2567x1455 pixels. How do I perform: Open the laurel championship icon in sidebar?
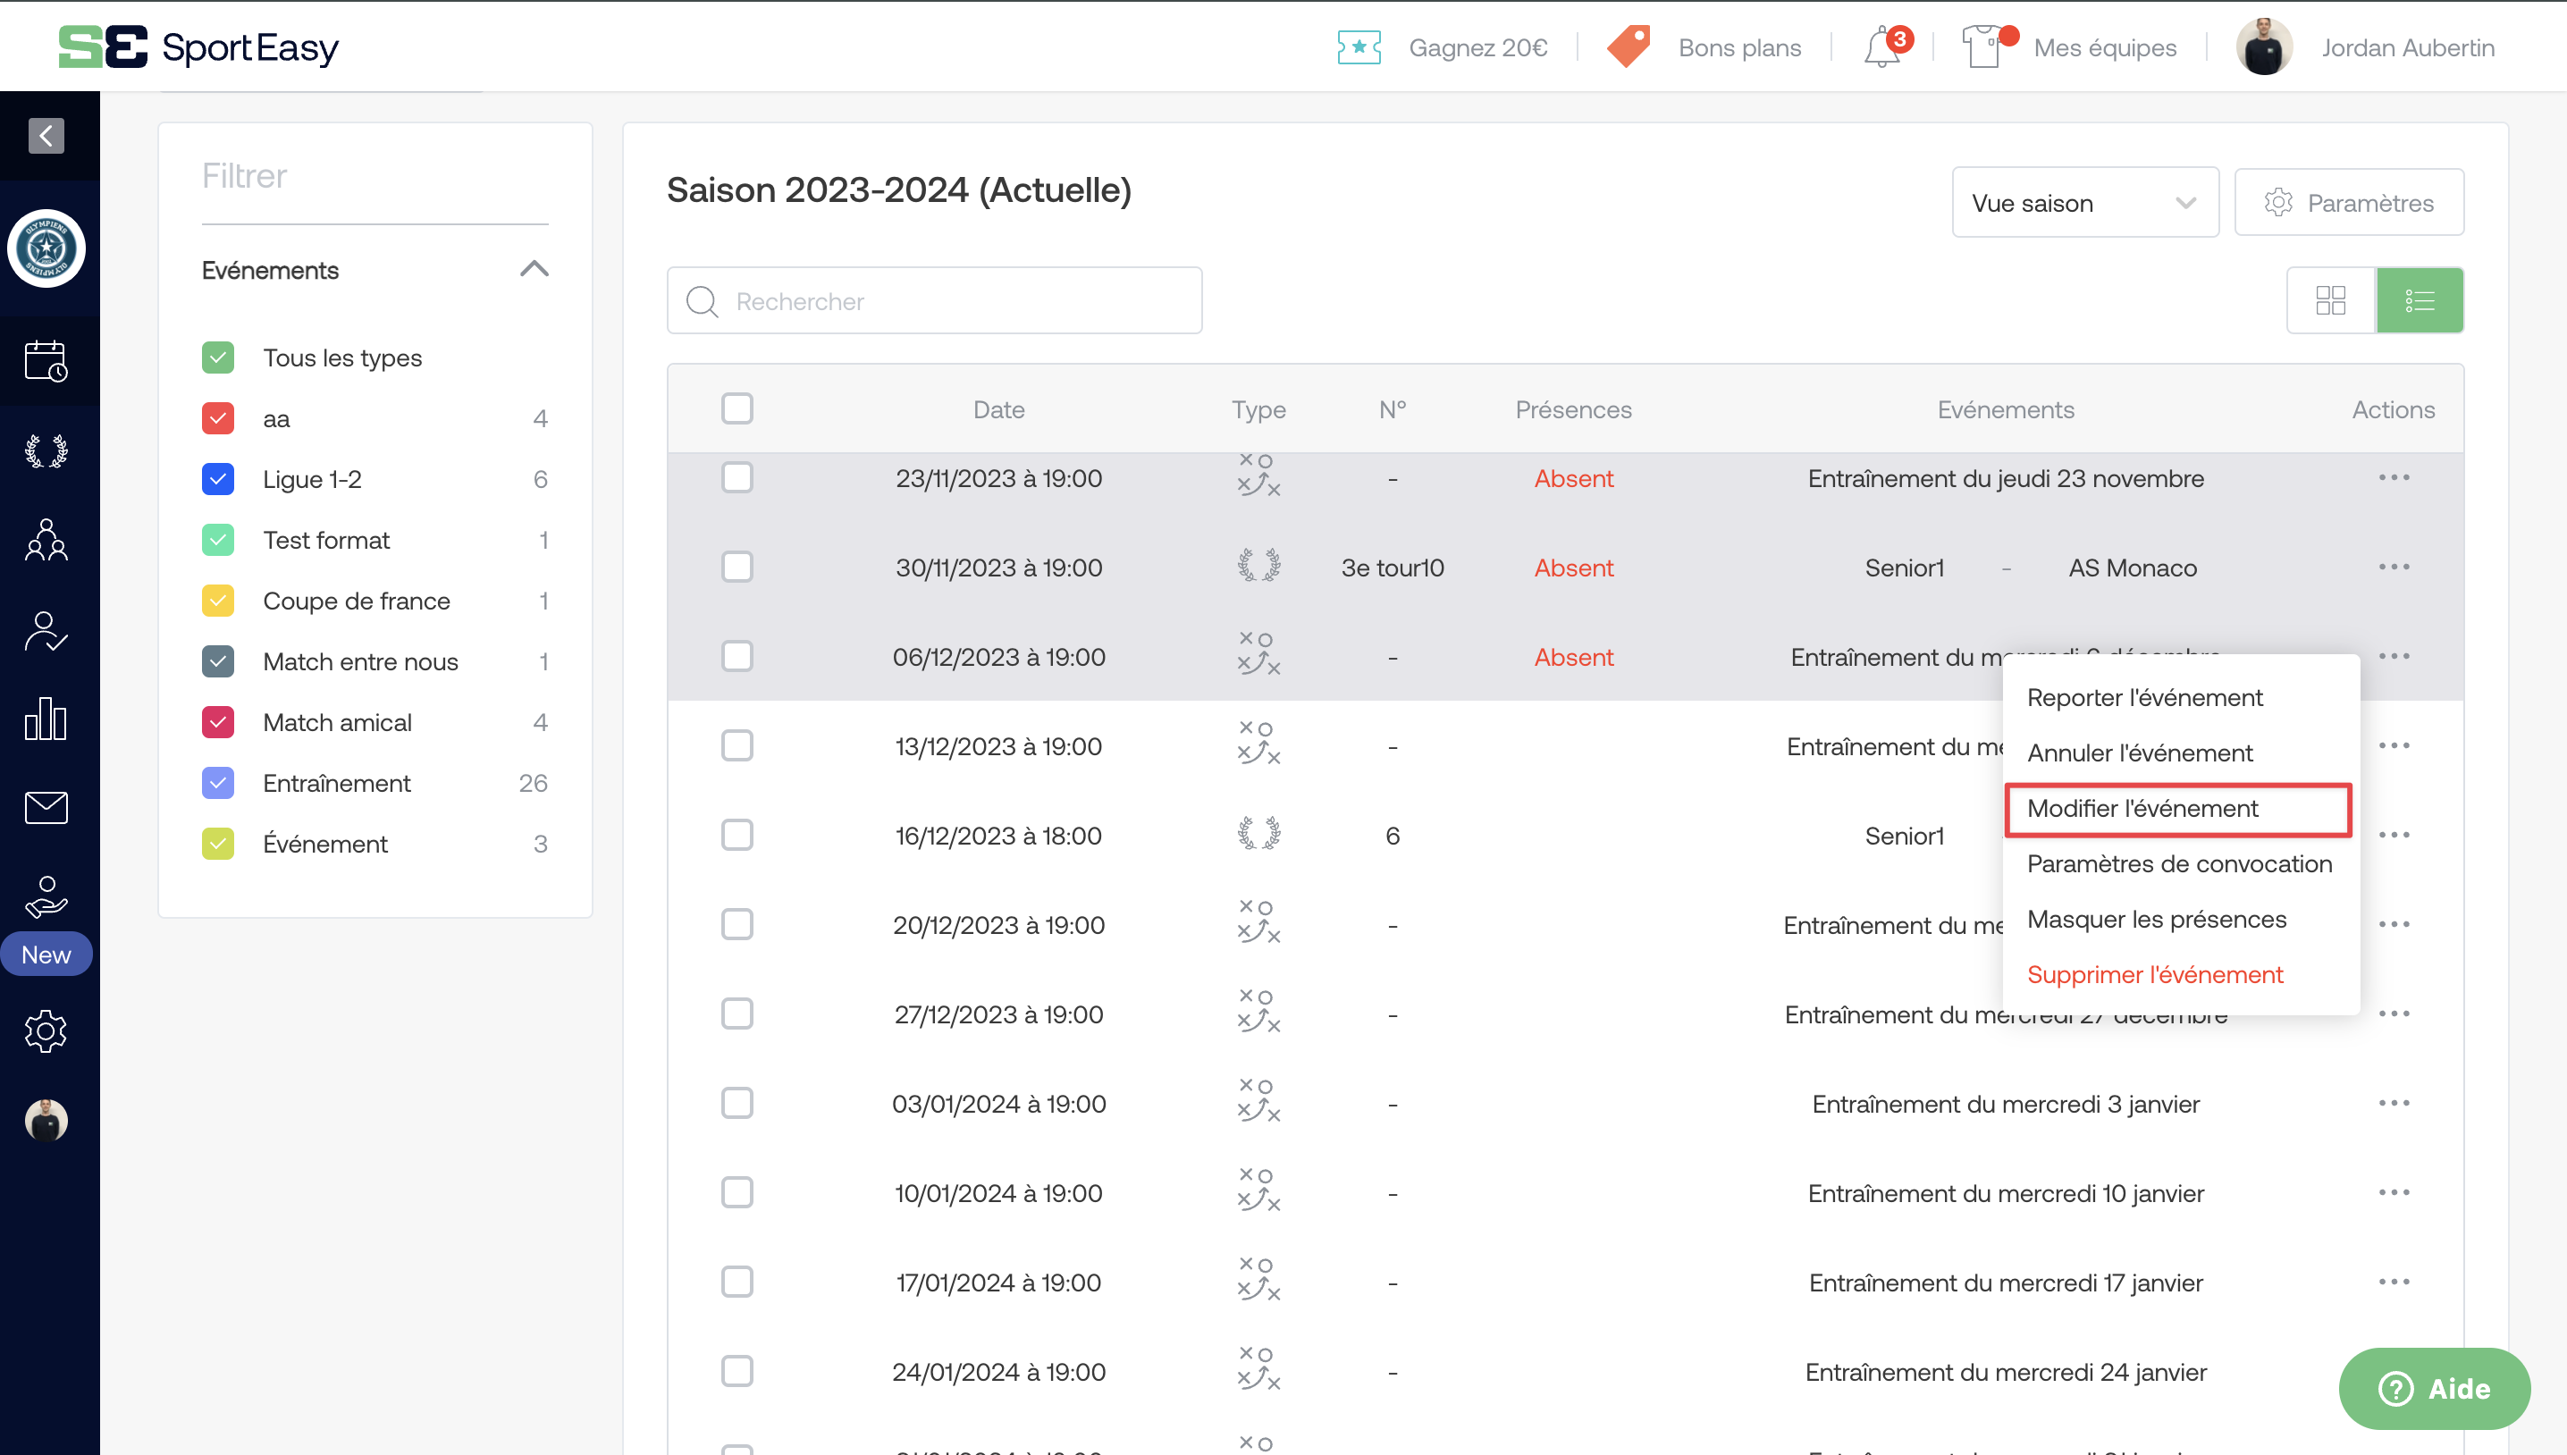point(46,451)
